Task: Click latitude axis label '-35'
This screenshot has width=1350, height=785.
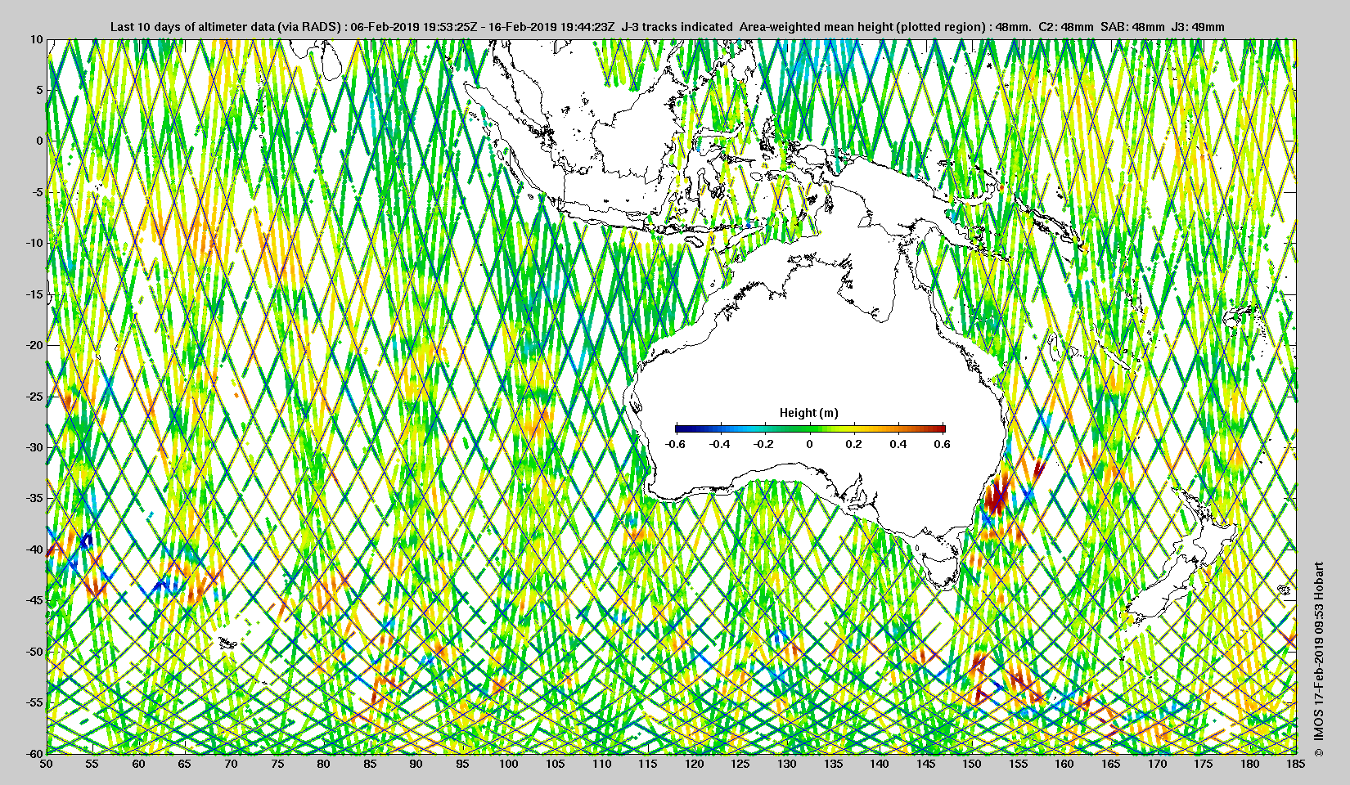Action: coord(34,498)
